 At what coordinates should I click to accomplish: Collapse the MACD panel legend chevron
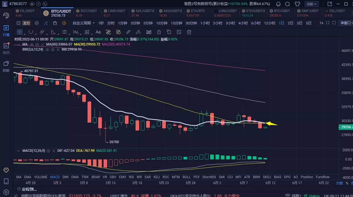pyautogui.click(x=19, y=151)
